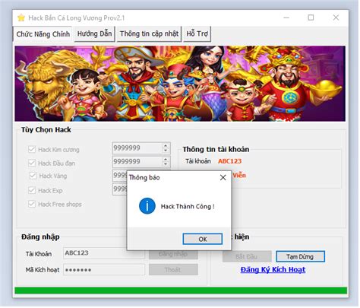This screenshot has height=308, width=360.
Task: Increase Đầu đạn value with up arrow
Action: click(166, 159)
